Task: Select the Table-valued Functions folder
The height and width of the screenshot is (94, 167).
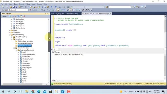Action: 25,41
